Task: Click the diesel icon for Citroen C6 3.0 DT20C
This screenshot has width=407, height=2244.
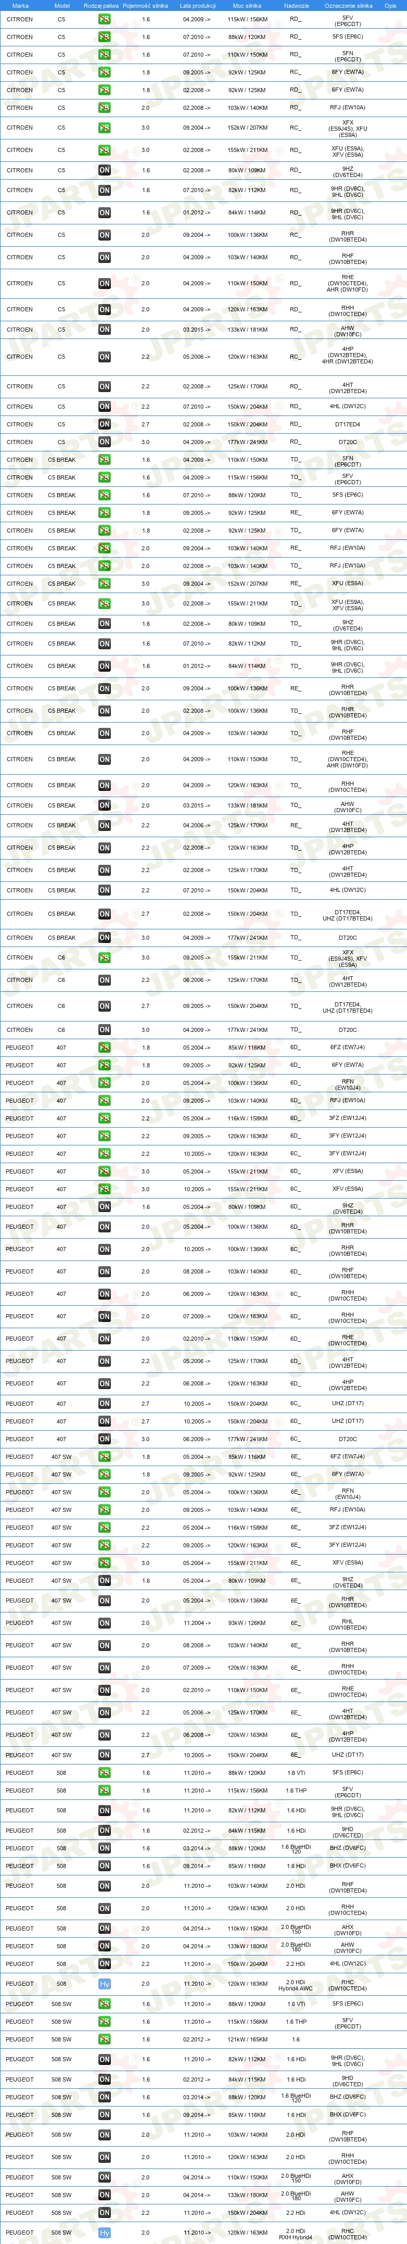Action: point(105,1030)
